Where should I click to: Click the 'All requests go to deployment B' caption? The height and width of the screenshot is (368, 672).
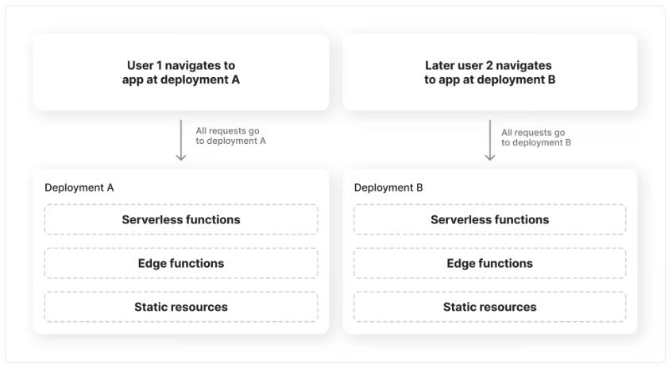click(x=536, y=138)
